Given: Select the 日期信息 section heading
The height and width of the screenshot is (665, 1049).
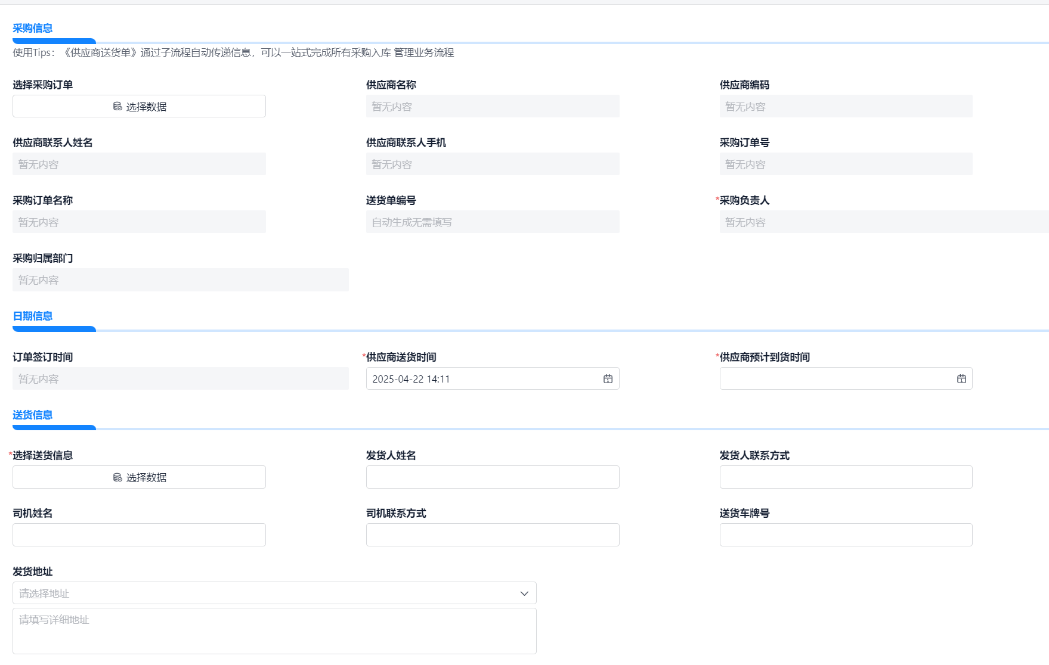Looking at the screenshot, I should point(33,316).
